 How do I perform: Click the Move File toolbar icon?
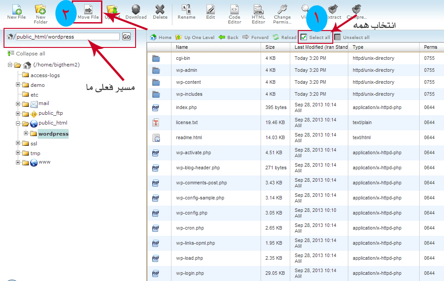tap(88, 10)
